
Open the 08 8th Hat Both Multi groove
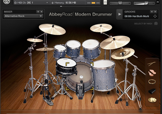(137, 16)
